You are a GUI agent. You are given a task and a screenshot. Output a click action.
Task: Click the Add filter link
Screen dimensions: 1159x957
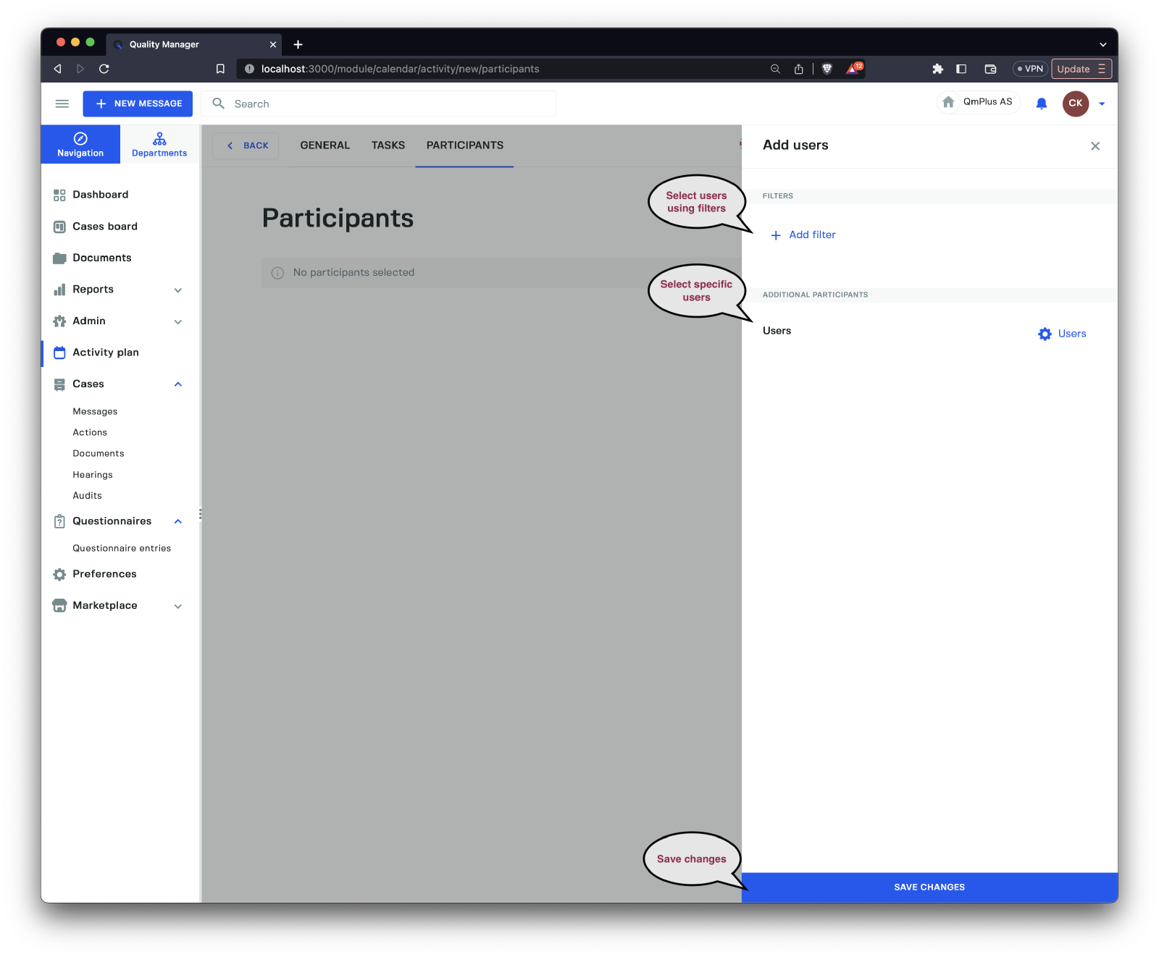(803, 235)
